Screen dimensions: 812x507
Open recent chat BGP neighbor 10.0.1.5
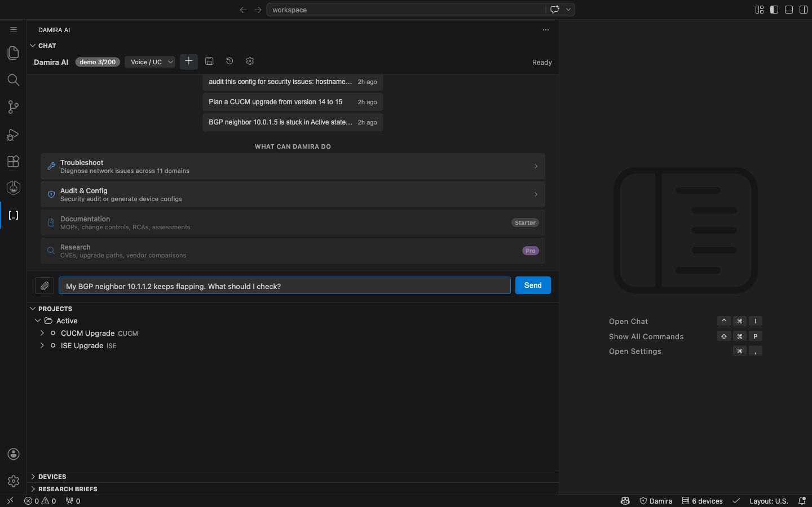293,122
